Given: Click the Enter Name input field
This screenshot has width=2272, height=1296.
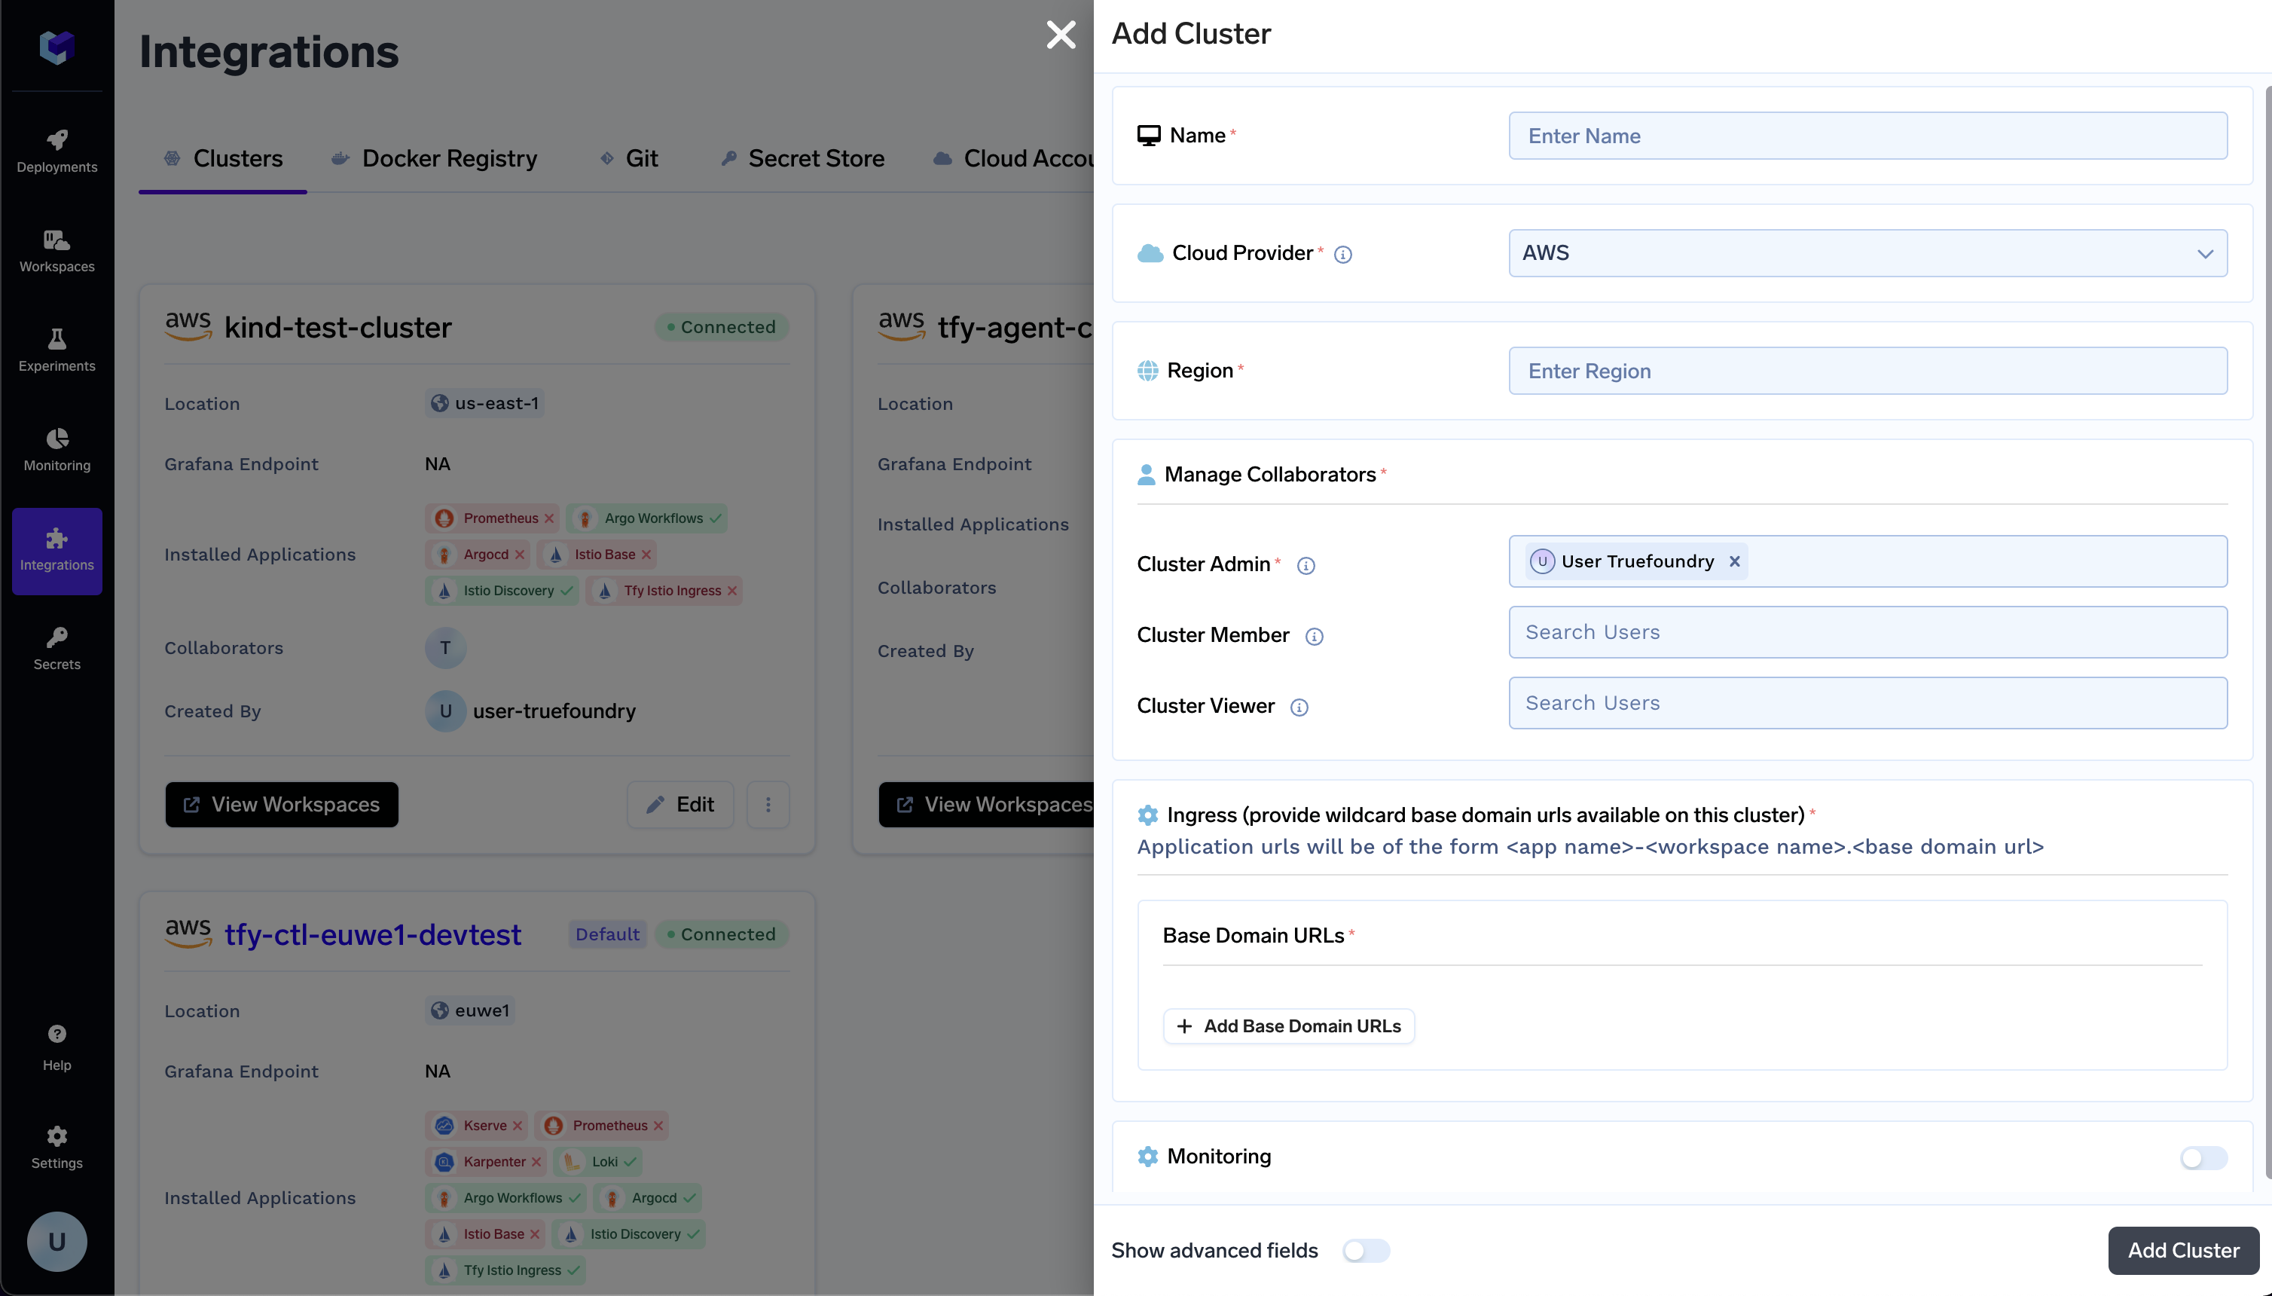Looking at the screenshot, I should pyautogui.click(x=1867, y=136).
